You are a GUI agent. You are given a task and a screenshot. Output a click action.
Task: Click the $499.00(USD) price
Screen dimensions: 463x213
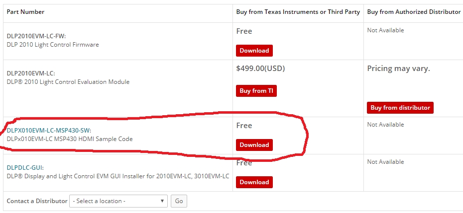click(260, 69)
